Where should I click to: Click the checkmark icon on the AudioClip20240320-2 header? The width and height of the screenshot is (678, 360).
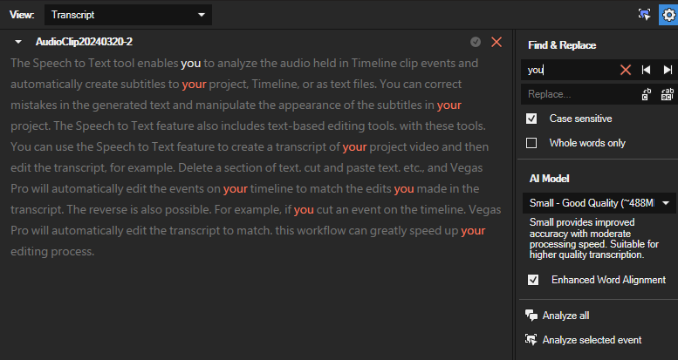pos(476,42)
